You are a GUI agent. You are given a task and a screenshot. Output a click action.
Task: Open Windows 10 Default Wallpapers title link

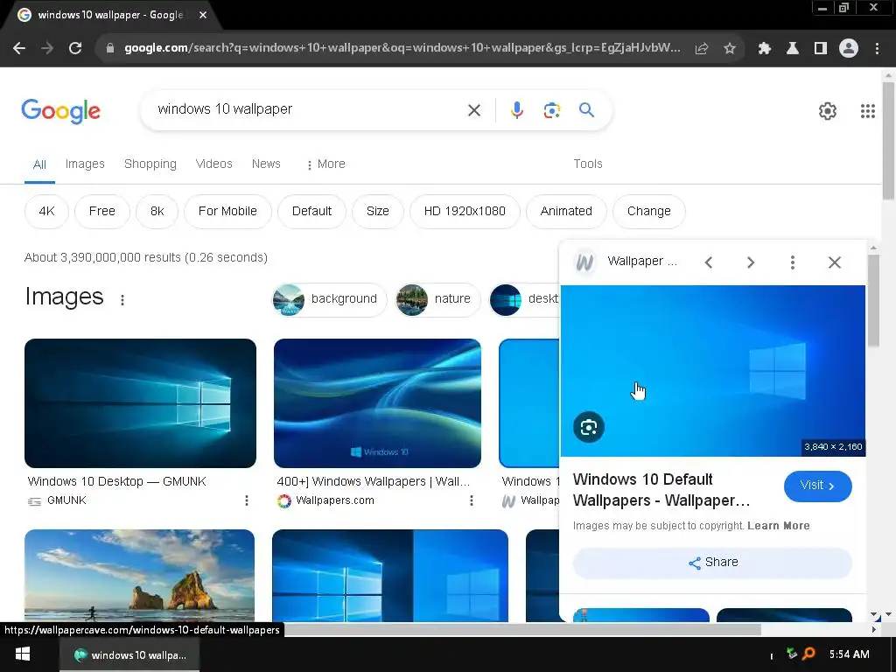tap(661, 490)
